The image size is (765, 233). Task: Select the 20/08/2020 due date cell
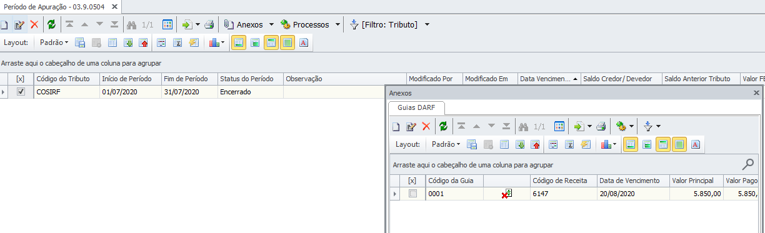tap(633, 194)
